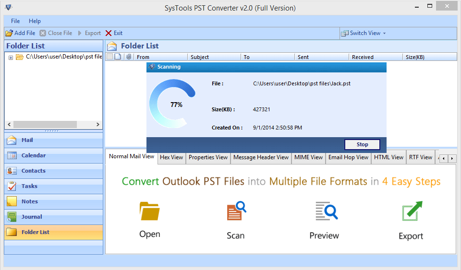Open the Journal section
This screenshot has width=461, height=270.
53,217
